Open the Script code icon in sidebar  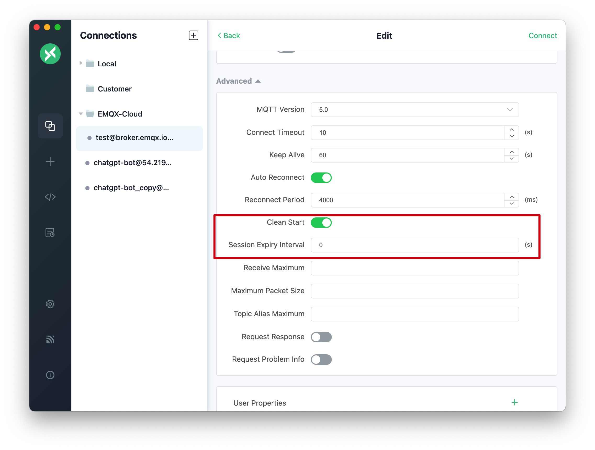50,197
